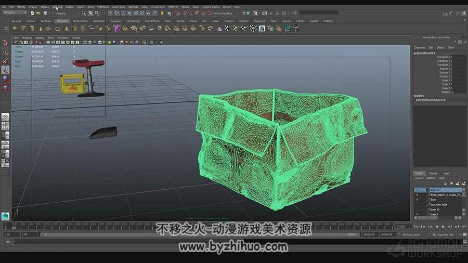Click the Open Scene folder icon
This screenshot has height=263, width=468.
point(38,13)
